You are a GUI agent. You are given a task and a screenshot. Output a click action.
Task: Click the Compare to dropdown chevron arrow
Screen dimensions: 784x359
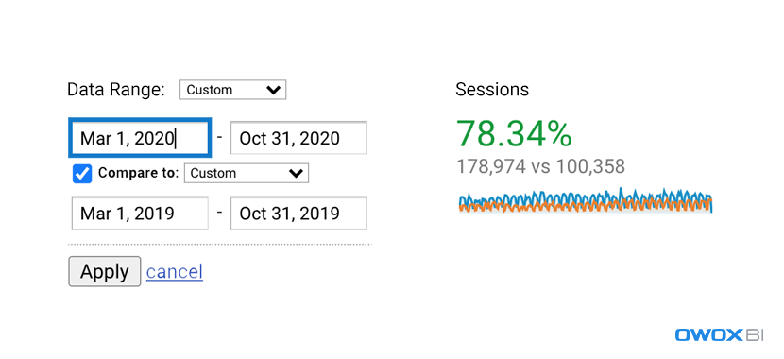pyautogui.click(x=296, y=174)
